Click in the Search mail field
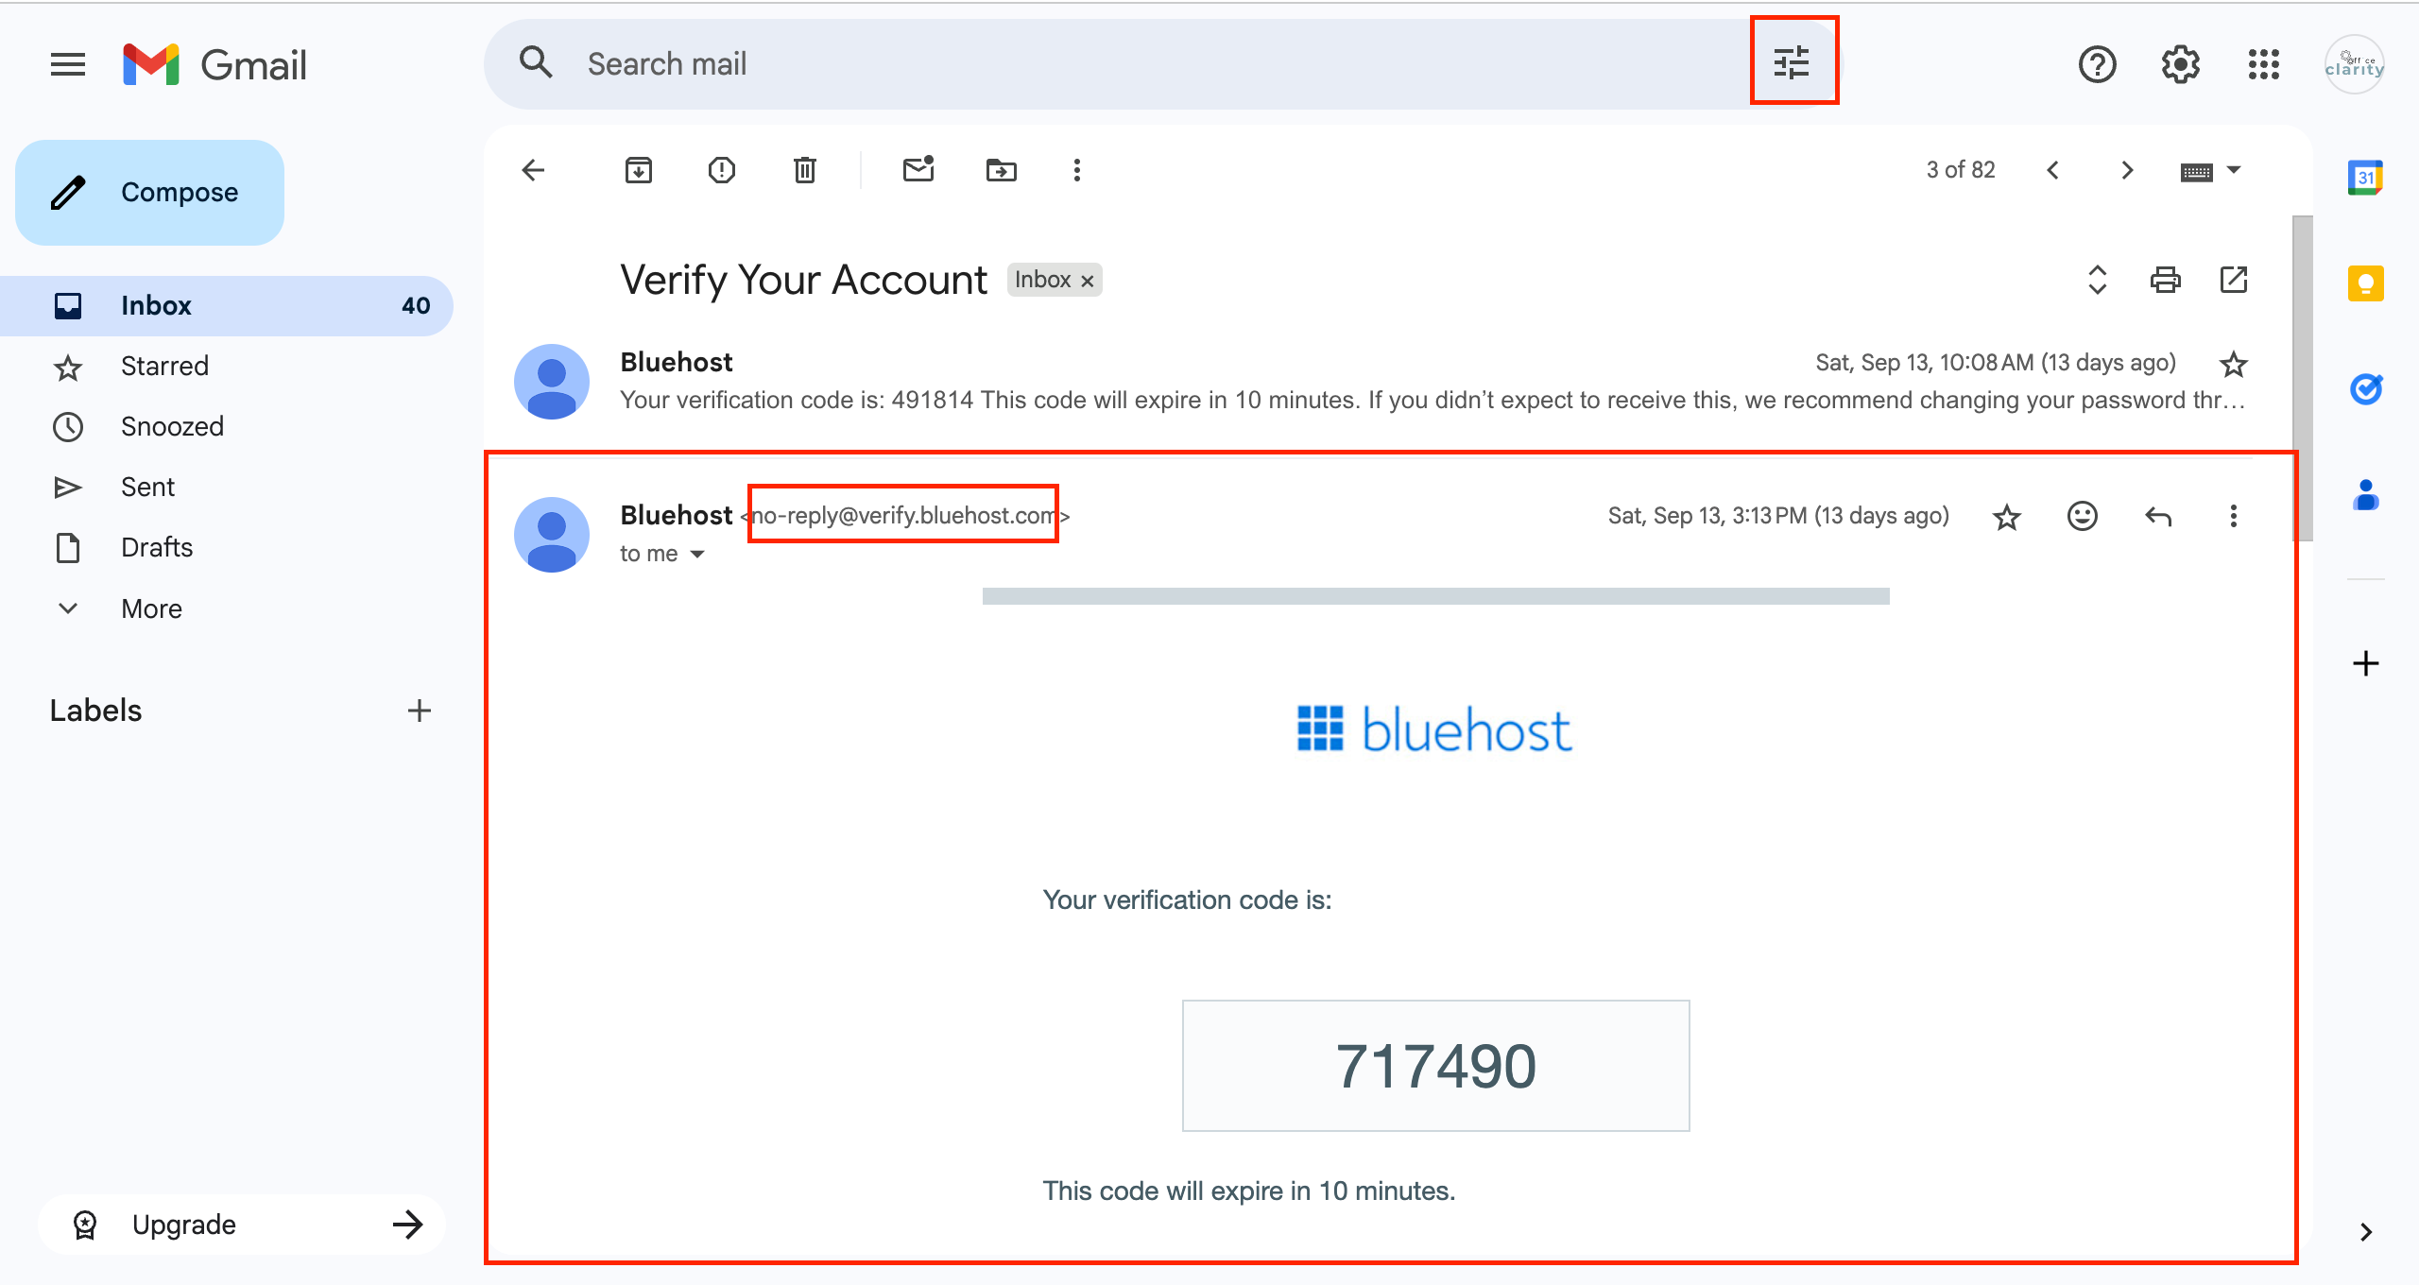The height and width of the screenshot is (1285, 2419). tap(1134, 63)
